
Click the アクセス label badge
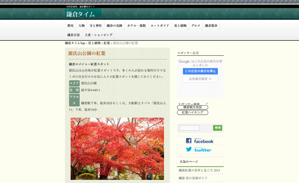tap(74, 100)
